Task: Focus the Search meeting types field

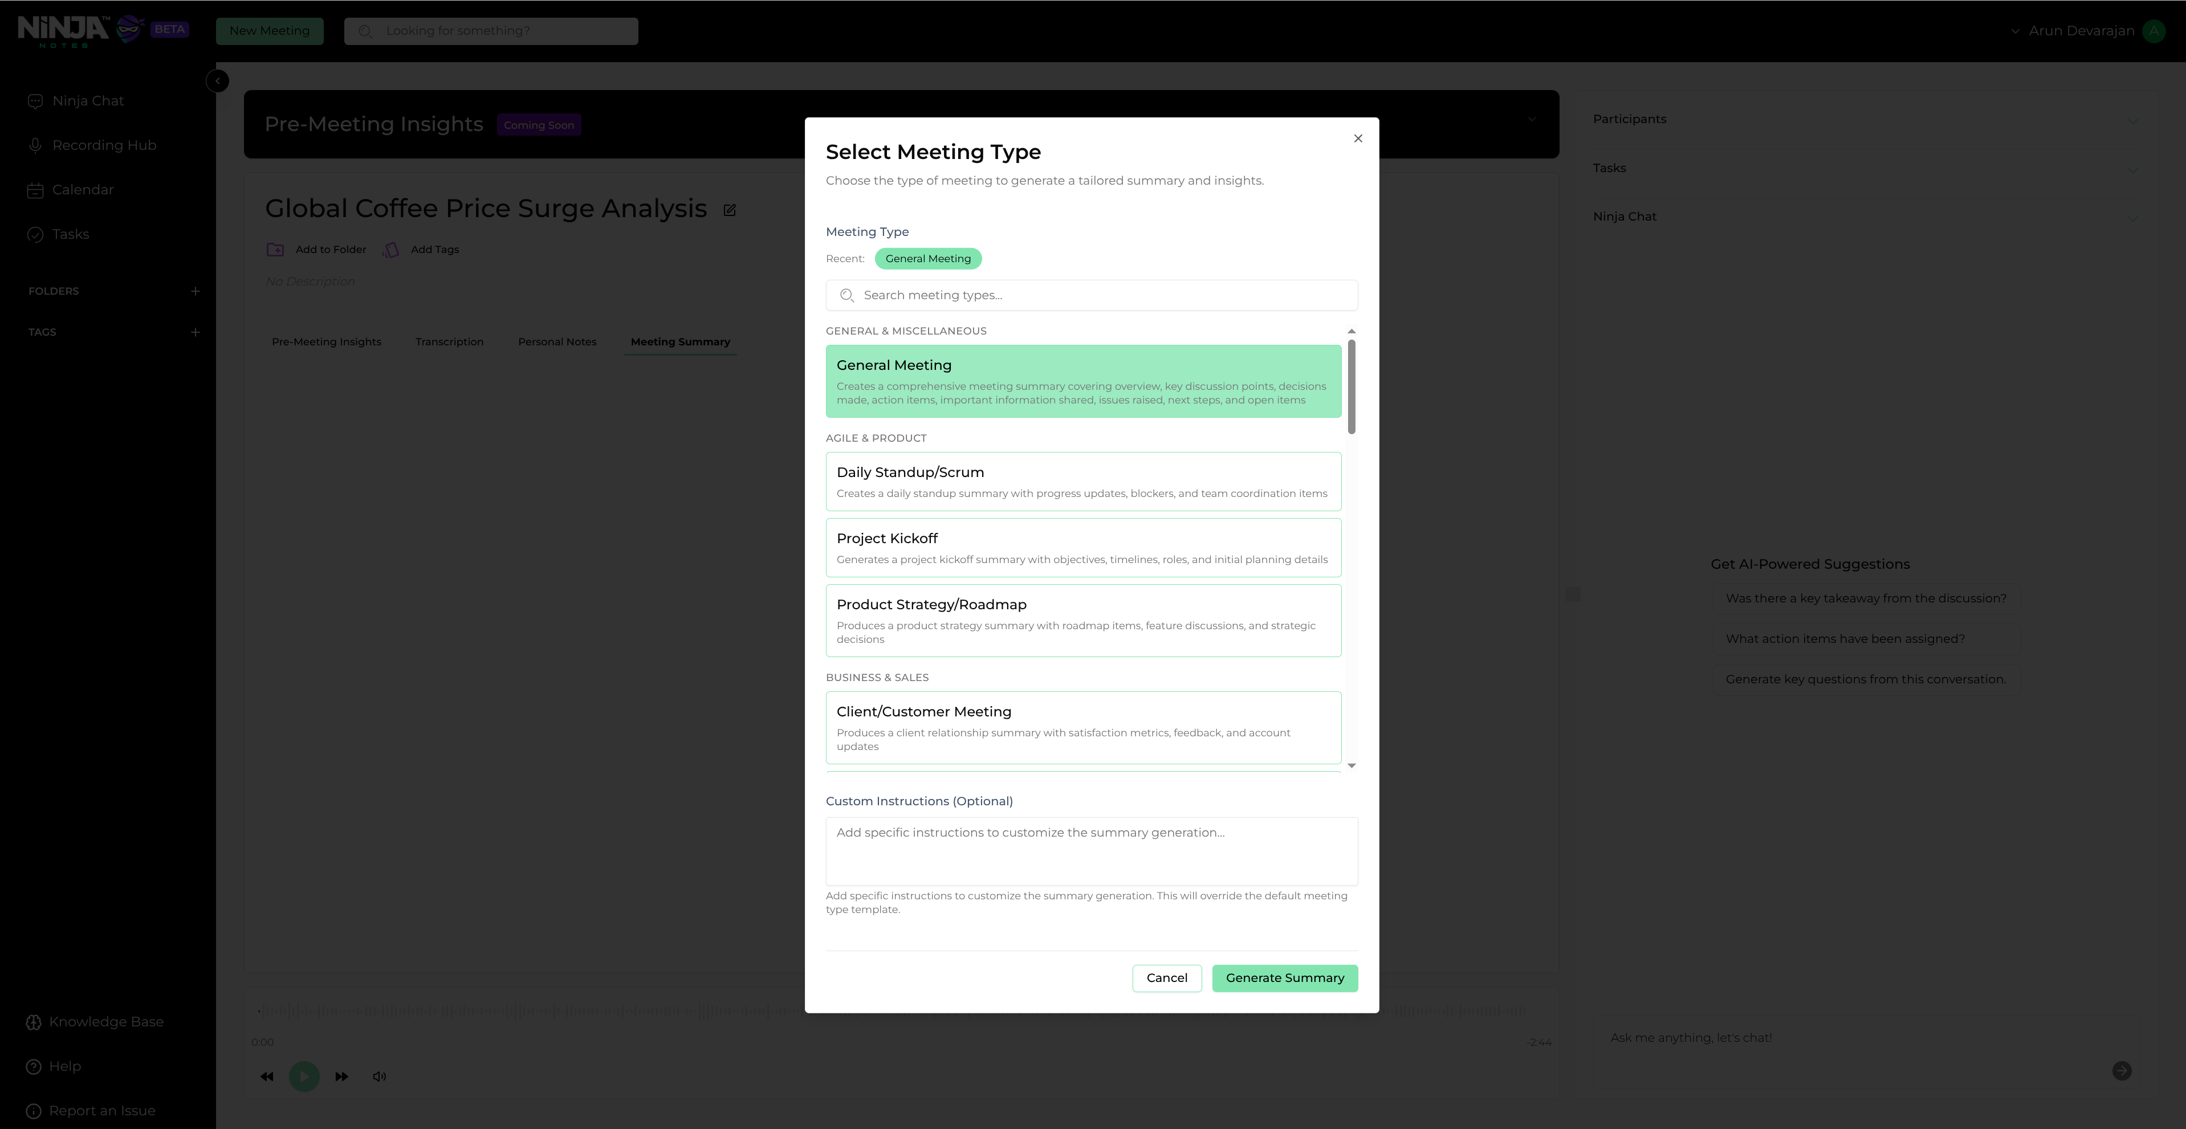Action: pos(1092,294)
